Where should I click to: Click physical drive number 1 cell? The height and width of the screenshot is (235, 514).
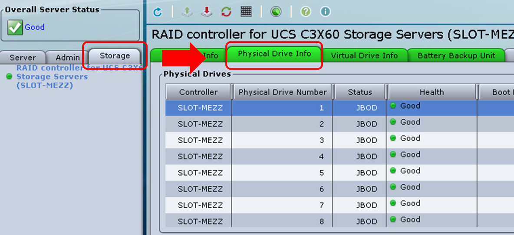(282, 108)
